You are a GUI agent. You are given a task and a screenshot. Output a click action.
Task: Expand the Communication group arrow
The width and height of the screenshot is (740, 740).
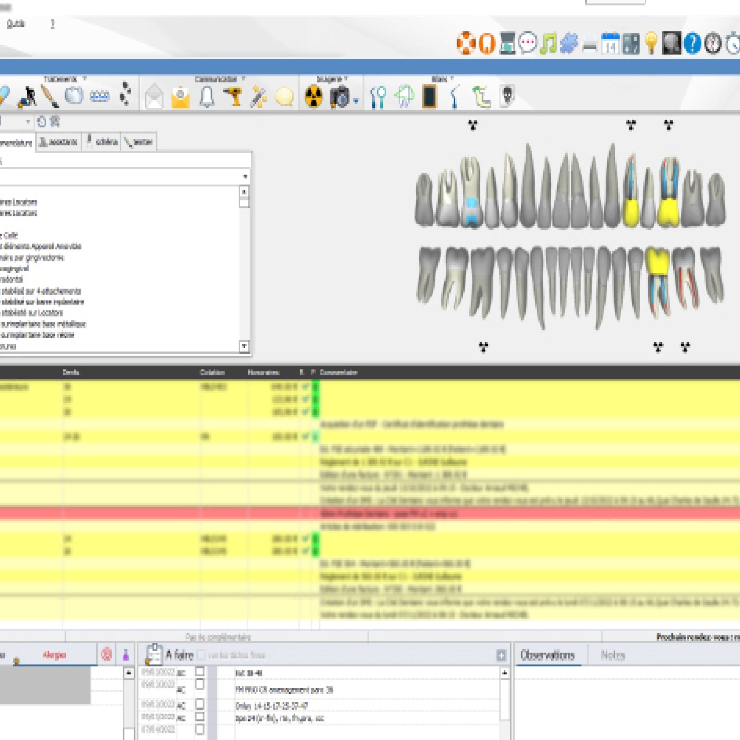point(243,79)
